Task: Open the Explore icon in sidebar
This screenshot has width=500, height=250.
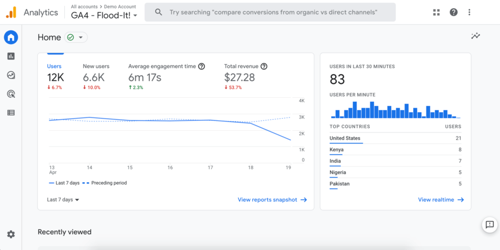Action: tap(11, 75)
